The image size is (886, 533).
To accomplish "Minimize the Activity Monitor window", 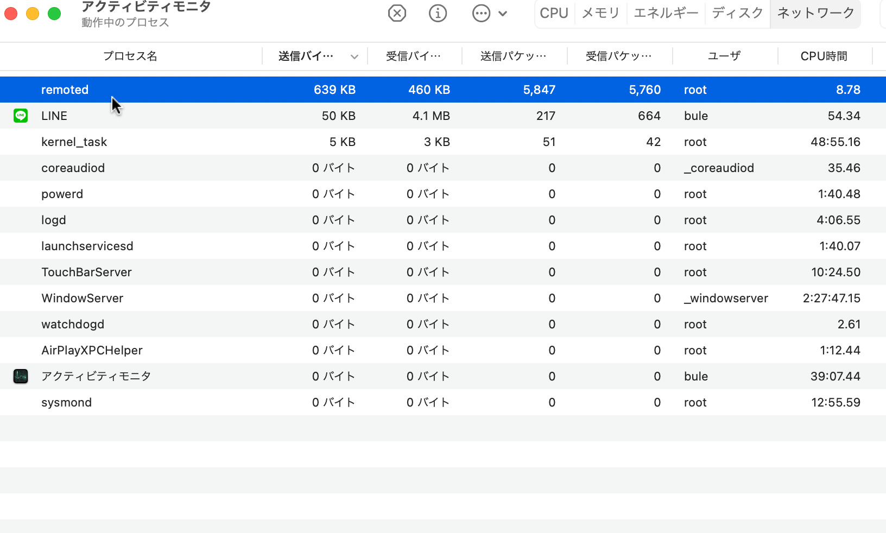I will (33, 14).
